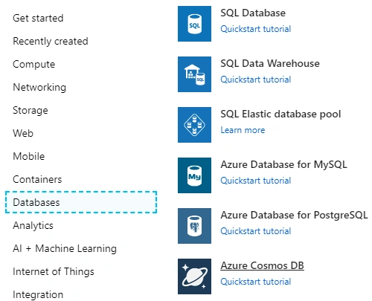Go to the Storage category

[x=31, y=111]
